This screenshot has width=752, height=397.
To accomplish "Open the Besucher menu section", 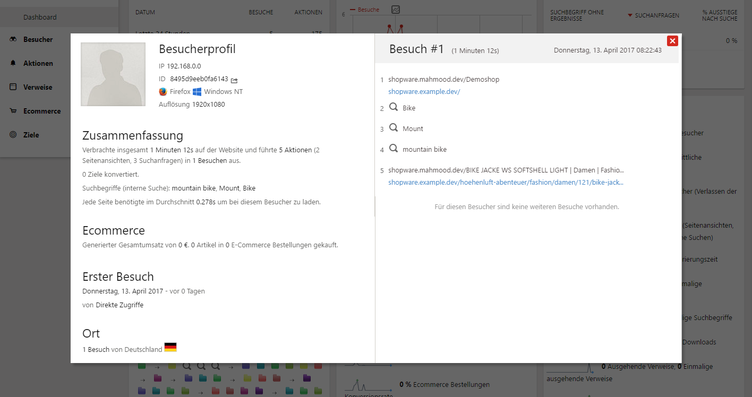I will pyautogui.click(x=38, y=39).
